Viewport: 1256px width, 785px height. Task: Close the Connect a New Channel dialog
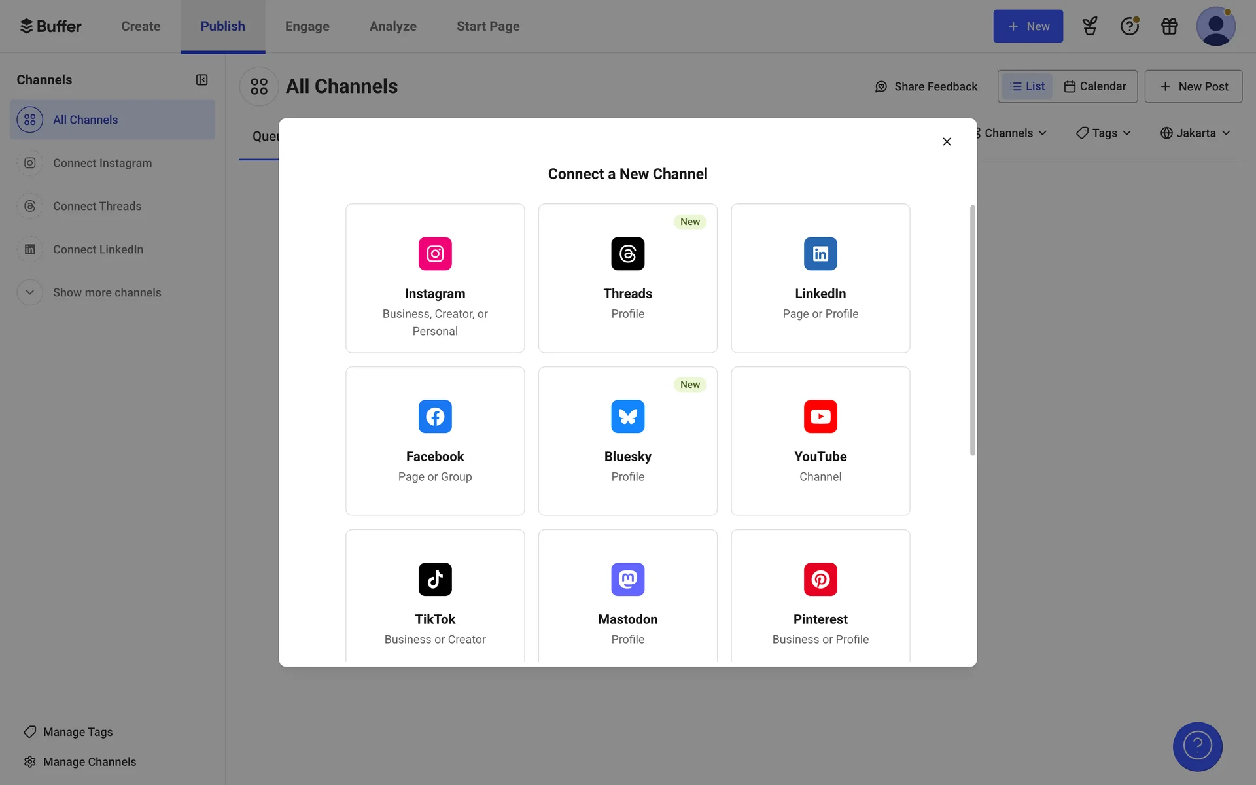pyautogui.click(x=947, y=141)
